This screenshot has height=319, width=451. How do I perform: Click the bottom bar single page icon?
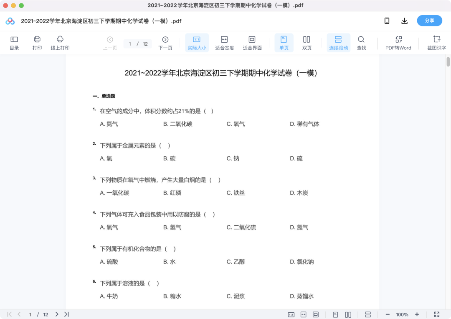335,315
